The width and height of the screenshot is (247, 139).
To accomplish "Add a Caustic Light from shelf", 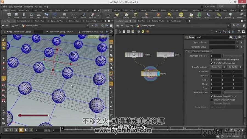I will point(208,15).
